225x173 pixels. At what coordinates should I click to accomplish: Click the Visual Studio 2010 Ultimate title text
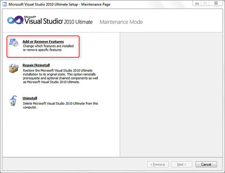click(x=59, y=21)
